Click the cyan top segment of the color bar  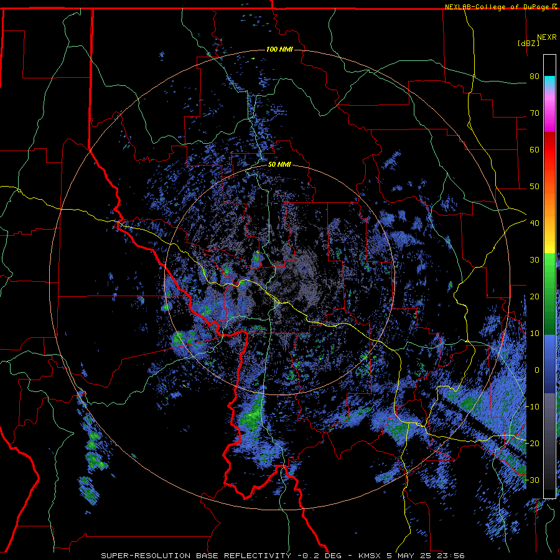click(549, 82)
